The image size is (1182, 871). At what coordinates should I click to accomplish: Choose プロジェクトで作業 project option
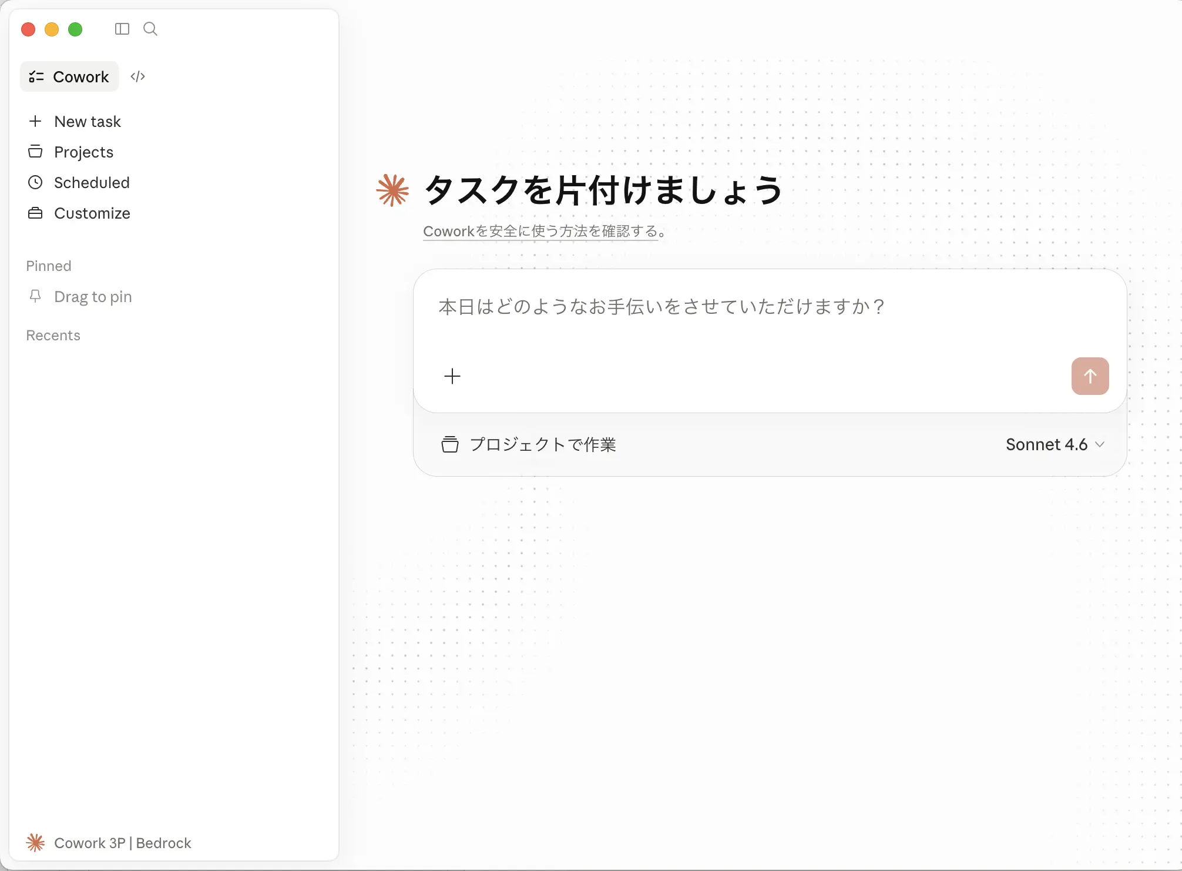(529, 444)
